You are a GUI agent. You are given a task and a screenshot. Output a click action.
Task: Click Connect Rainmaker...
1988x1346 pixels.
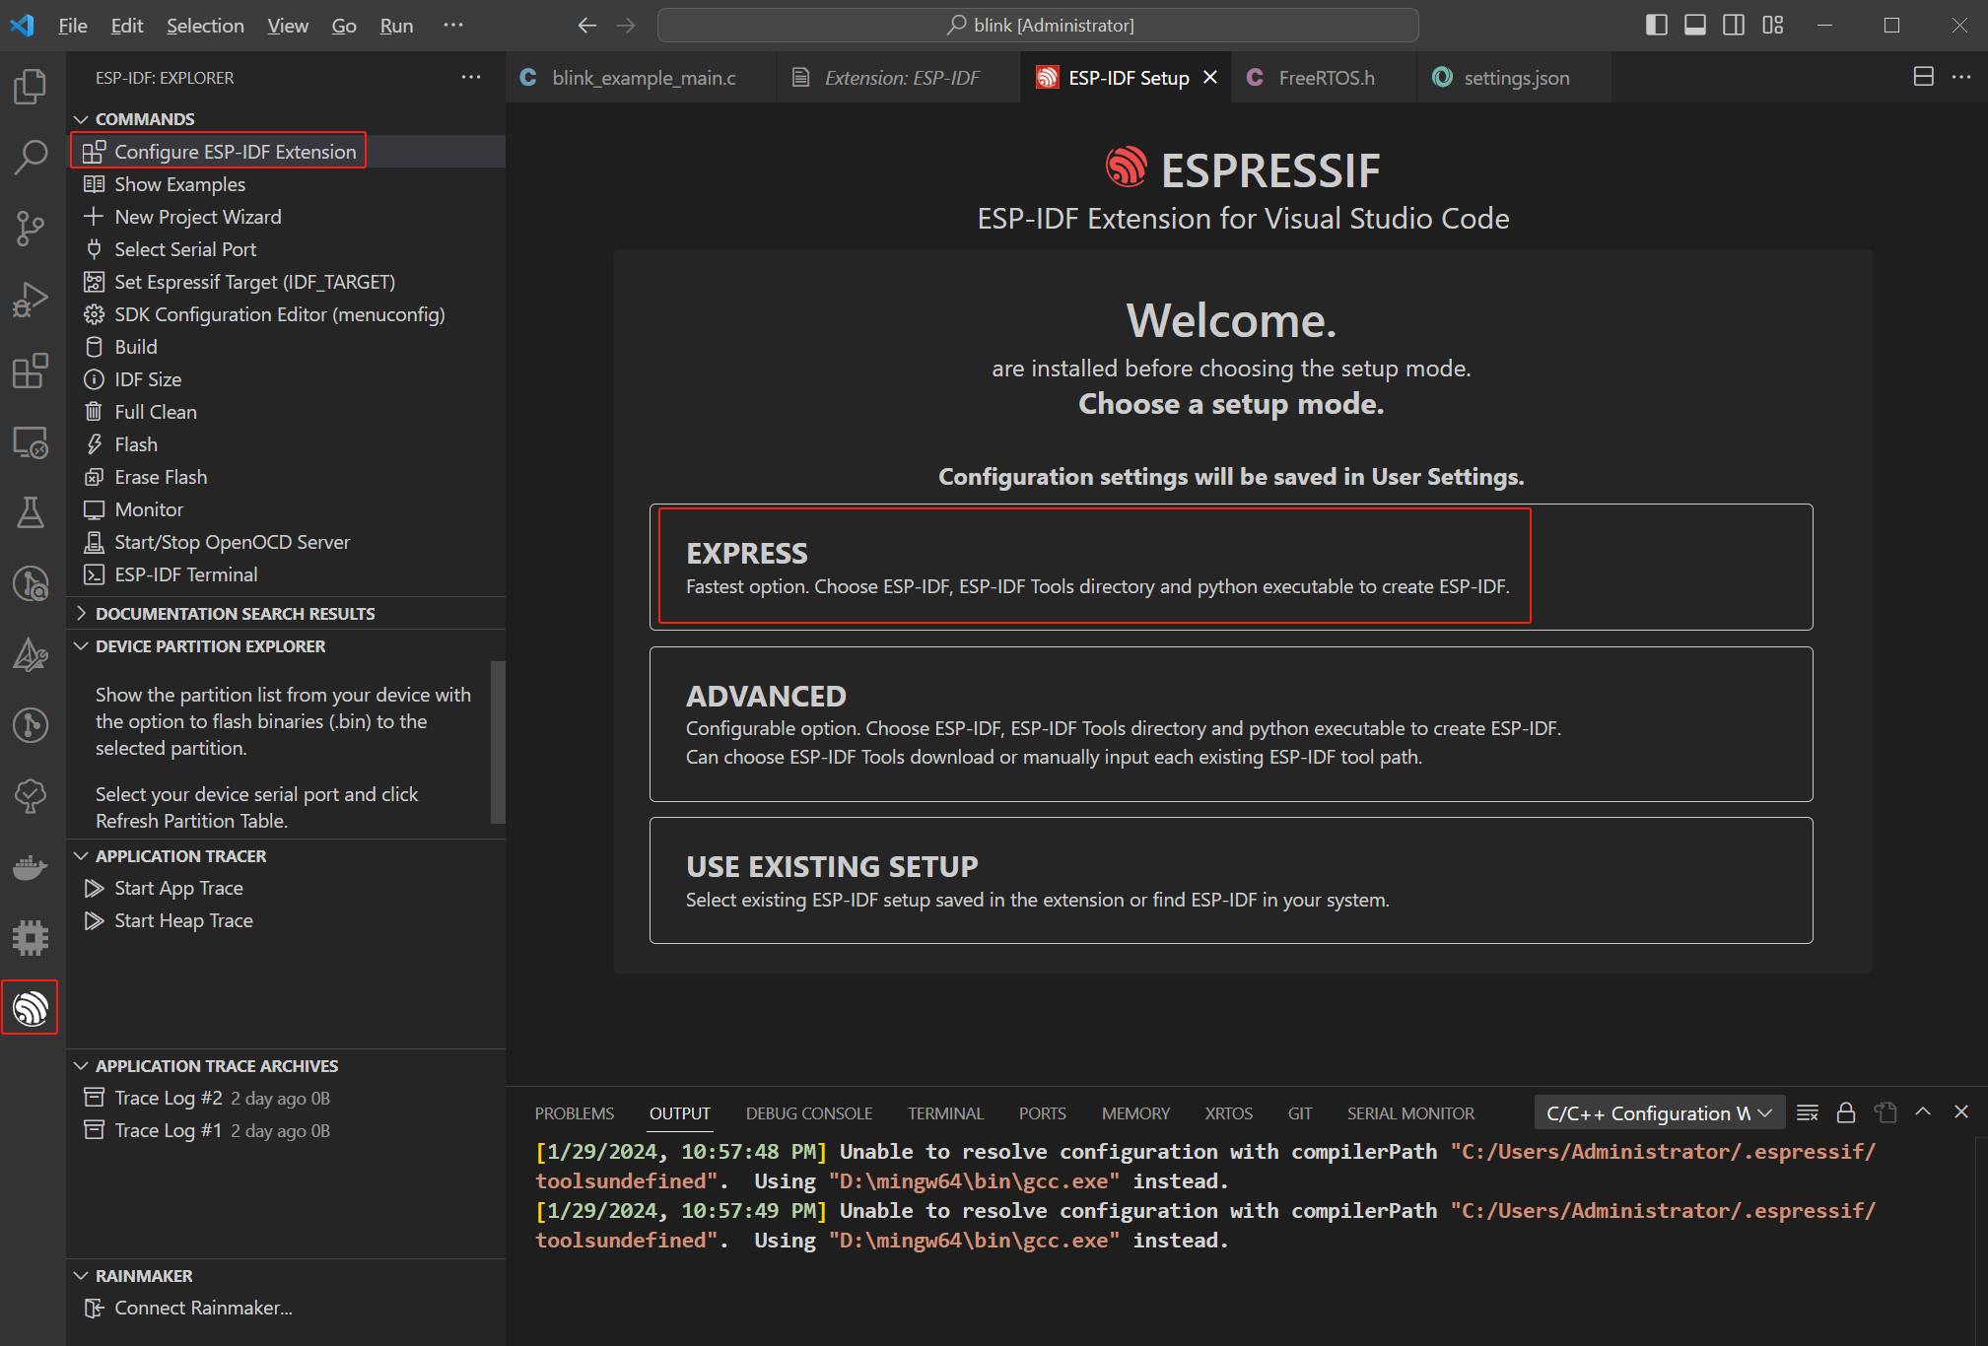tap(286, 1308)
